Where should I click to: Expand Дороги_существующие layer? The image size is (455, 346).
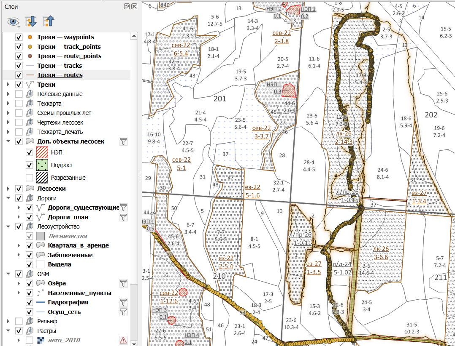click(19, 208)
